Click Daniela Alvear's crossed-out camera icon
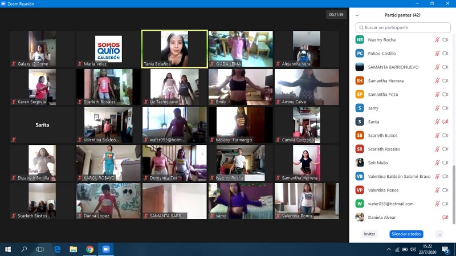The height and width of the screenshot is (256, 456). [x=445, y=218]
